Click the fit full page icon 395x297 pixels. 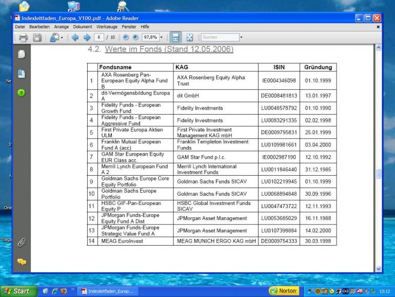point(189,38)
